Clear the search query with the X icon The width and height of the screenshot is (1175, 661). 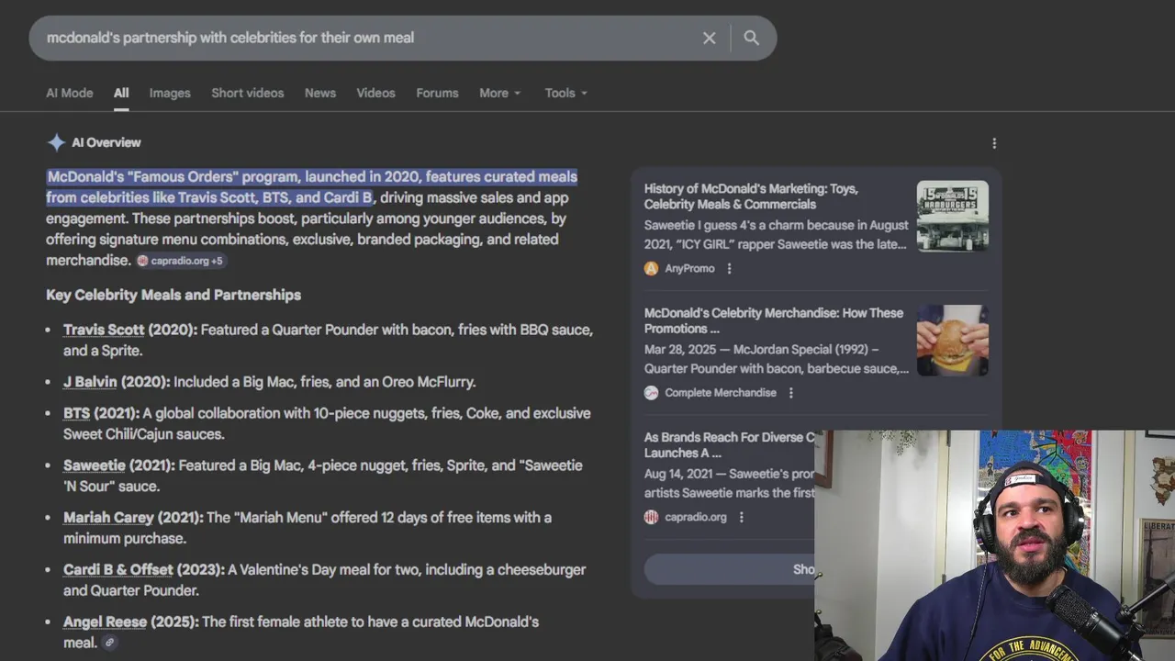(709, 38)
